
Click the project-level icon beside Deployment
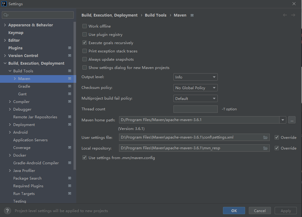pos(70,125)
